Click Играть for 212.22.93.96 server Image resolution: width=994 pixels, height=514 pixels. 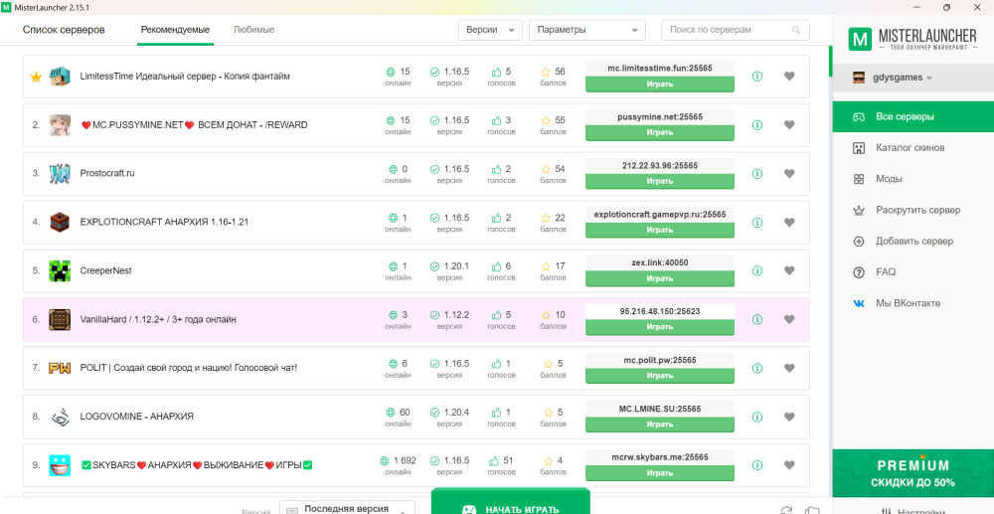(x=660, y=181)
